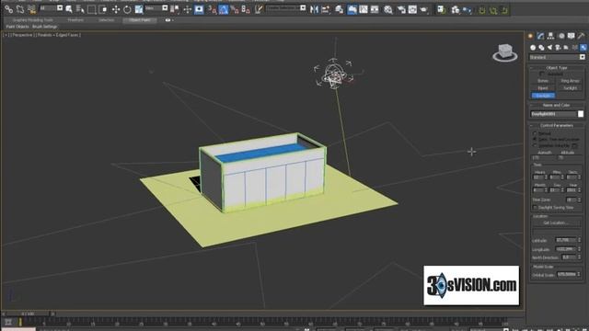This screenshot has width=589, height=331.
Task: Choose the Rectangular Selection Region tool
Action: coord(91,9)
